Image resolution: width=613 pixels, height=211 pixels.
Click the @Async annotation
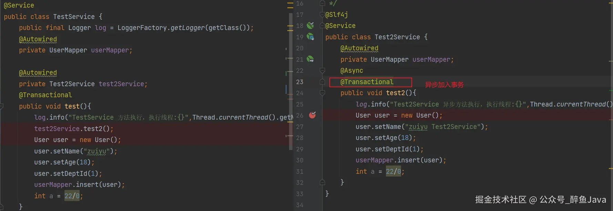352,70
